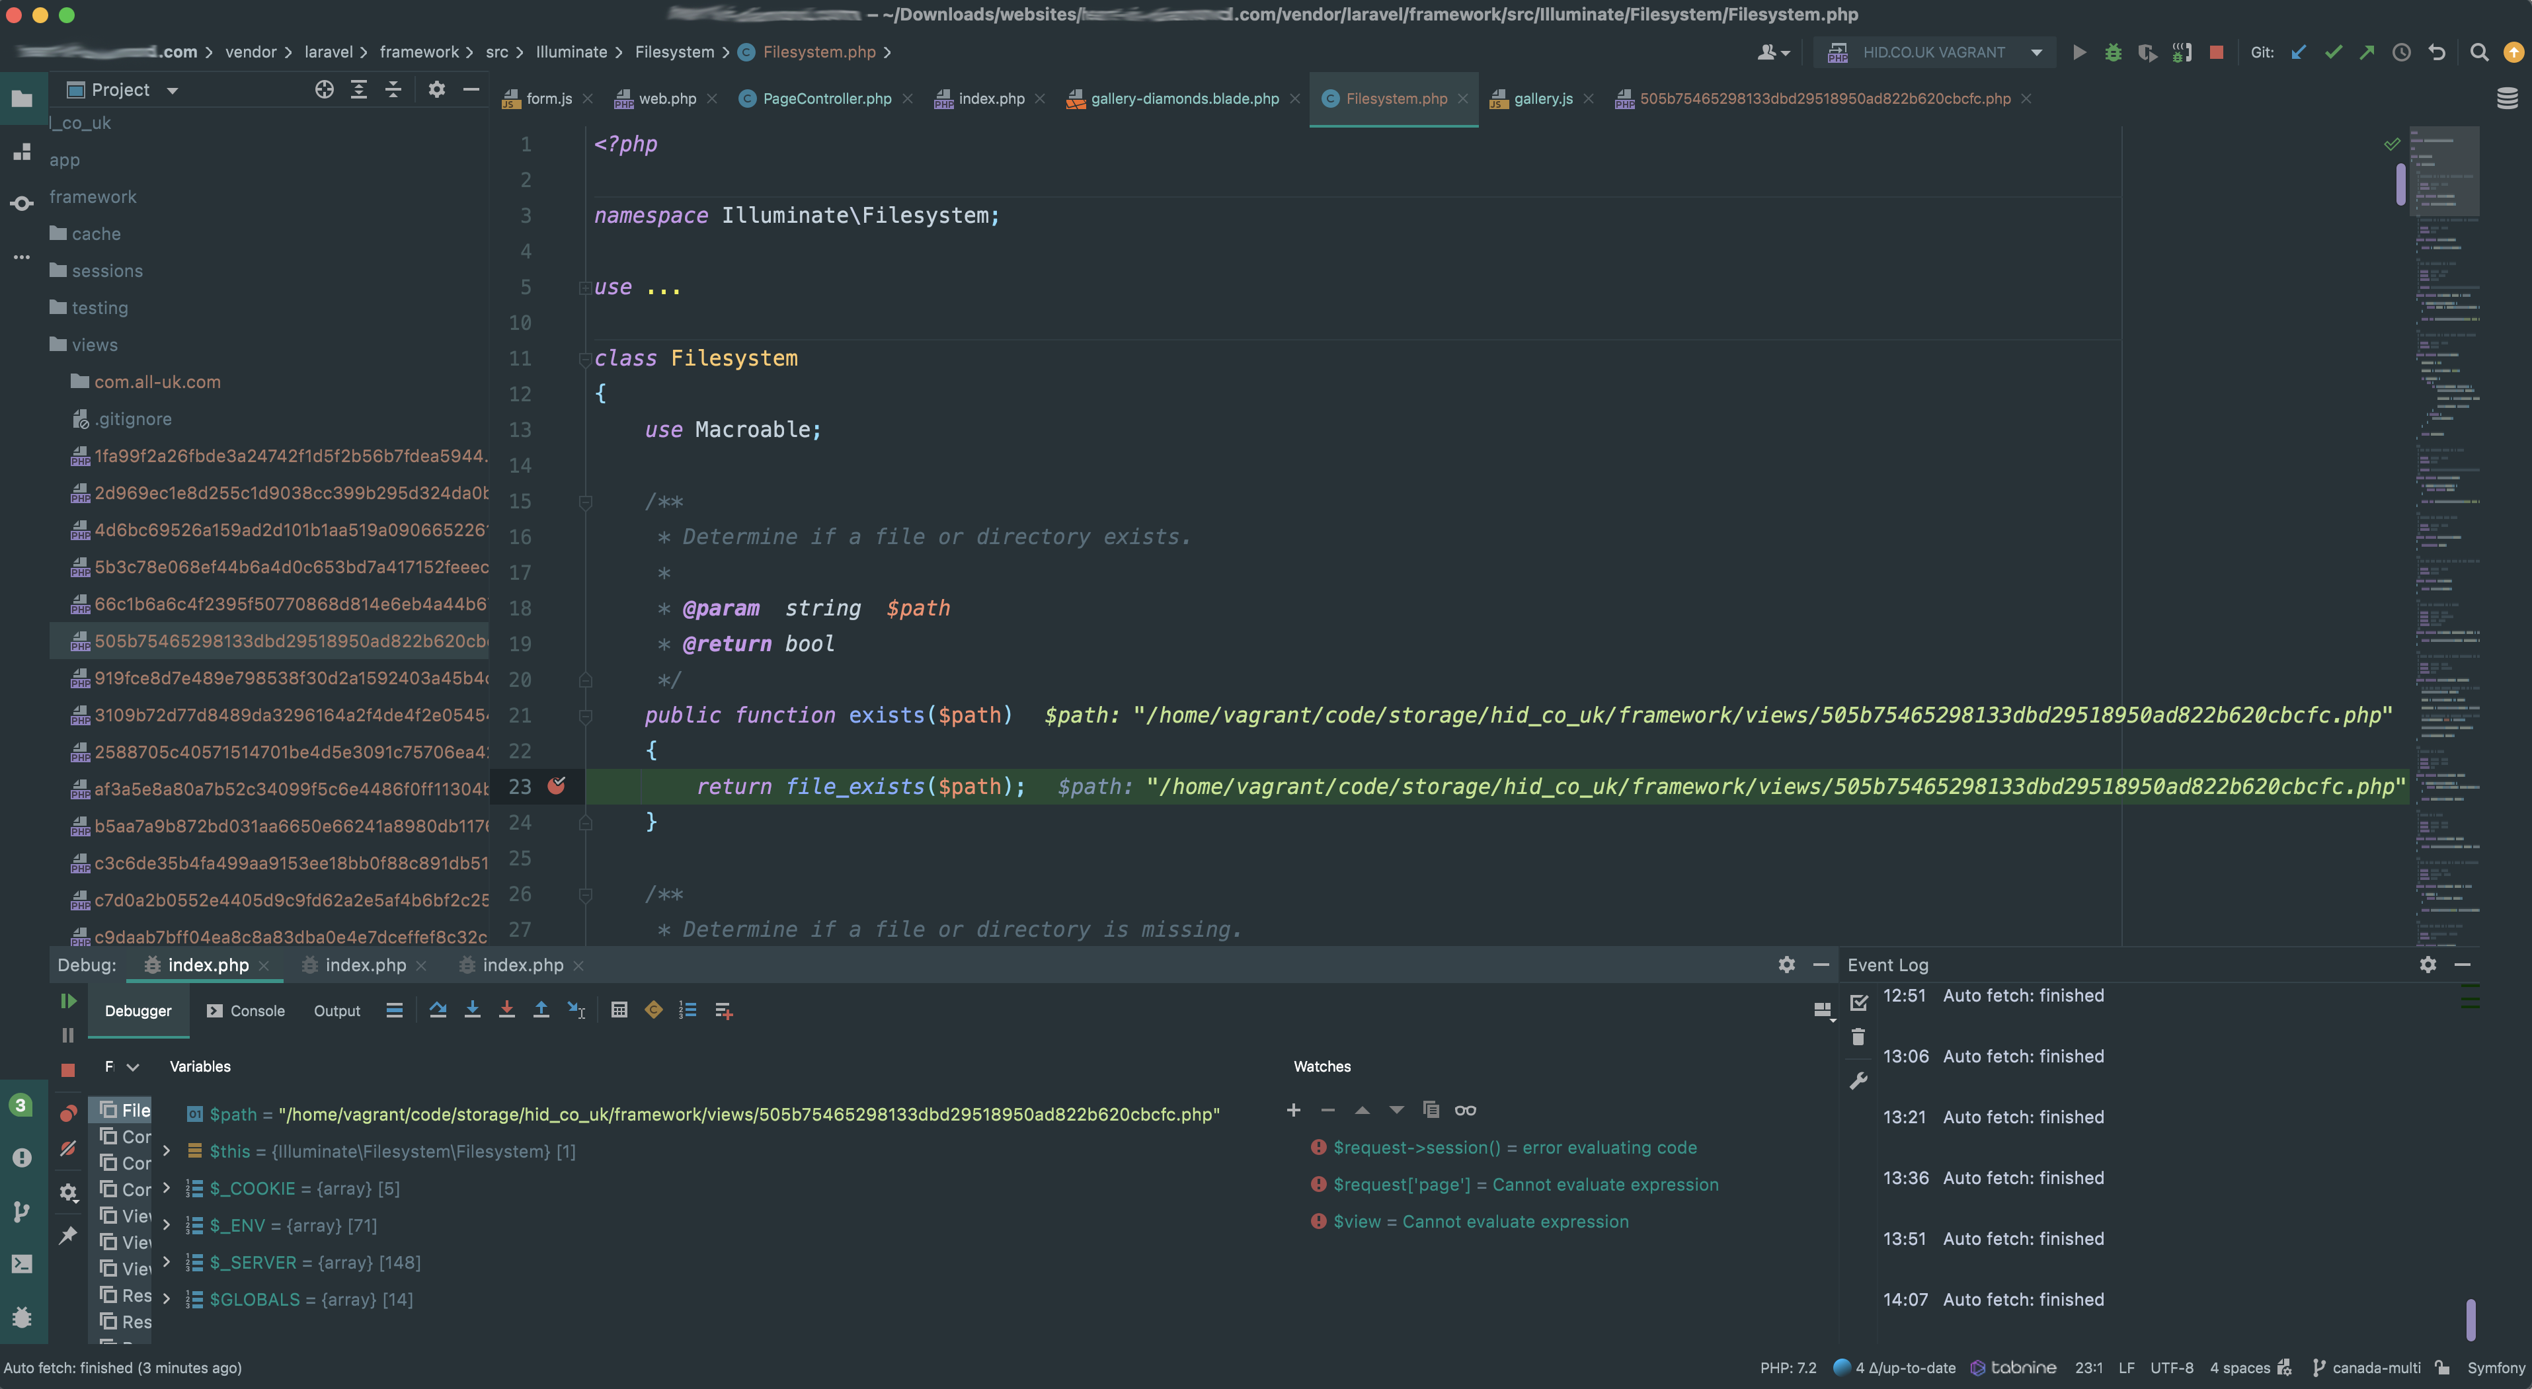Pause program in debug panel
This screenshot has height=1389, width=2532.
pyautogui.click(x=68, y=1035)
